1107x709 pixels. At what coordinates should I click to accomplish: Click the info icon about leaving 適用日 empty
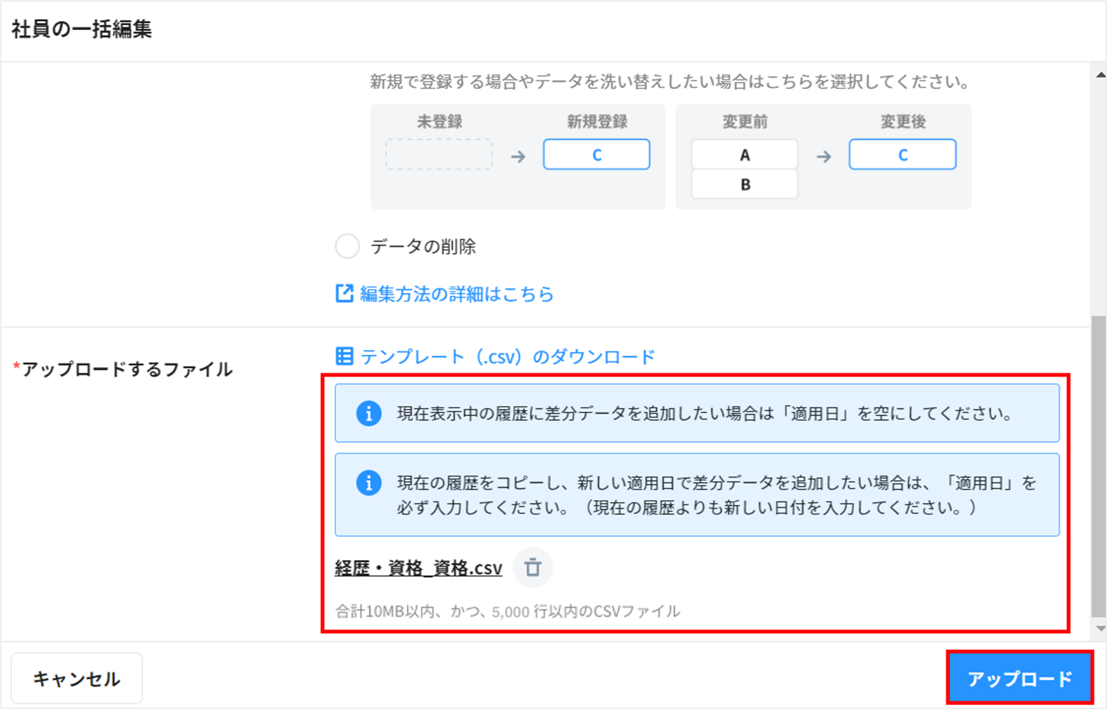[368, 412]
